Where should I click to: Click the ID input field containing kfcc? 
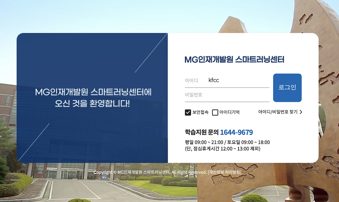click(238, 80)
